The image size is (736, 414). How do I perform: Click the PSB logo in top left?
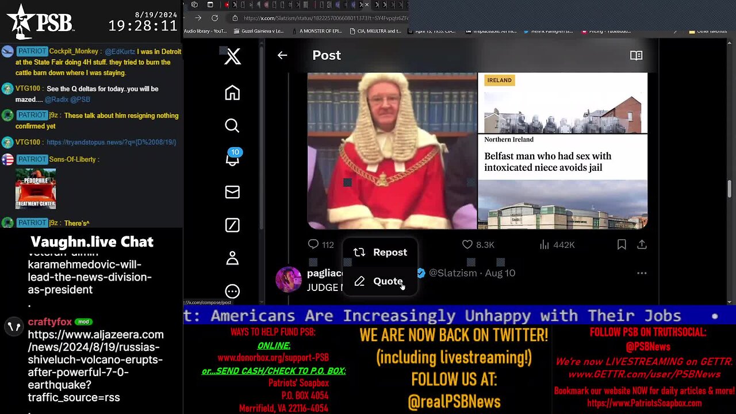[40, 21]
